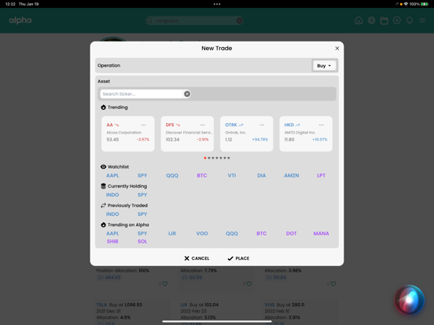The width and height of the screenshot is (434, 325).
Task: Open the Operation Buy dropdown
Action: pyautogui.click(x=325, y=66)
